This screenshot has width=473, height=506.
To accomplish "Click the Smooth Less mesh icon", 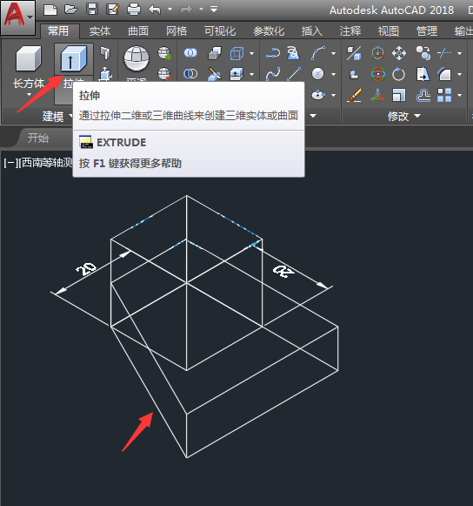I will click(164, 74).
